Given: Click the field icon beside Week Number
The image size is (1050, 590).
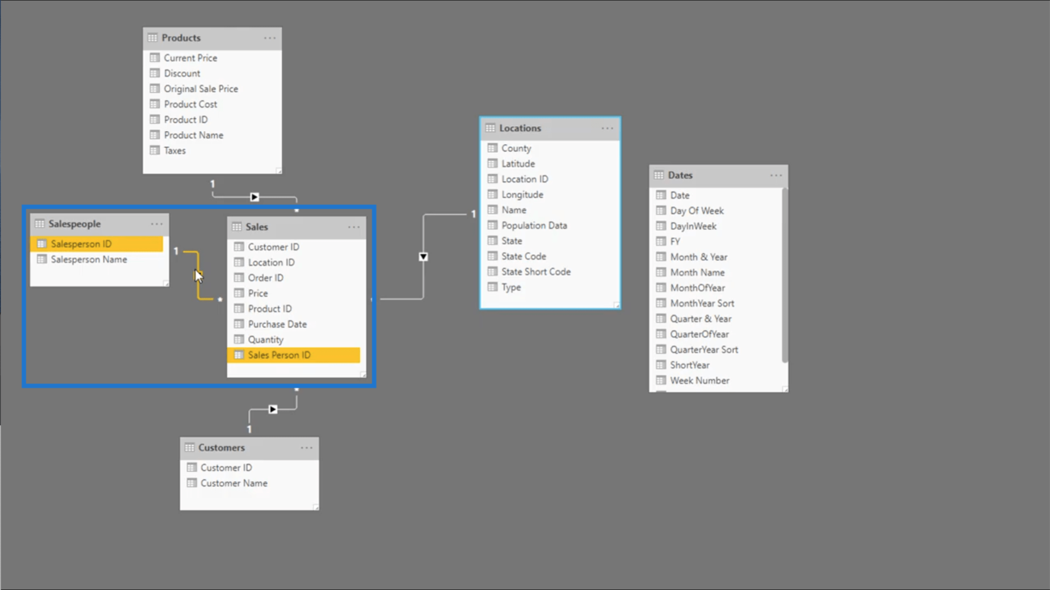Looking at the screenshot, I should (661, 381).
